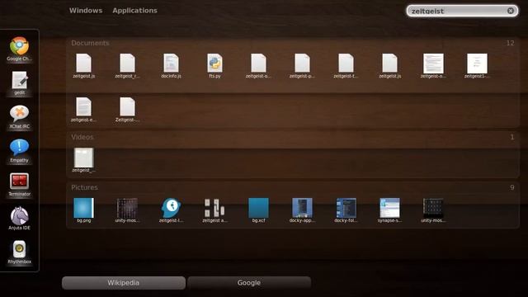The height and width of the screenshot is (297, 528).
Task: Open the zeitgeist-p... document
Action: (302, 66)
